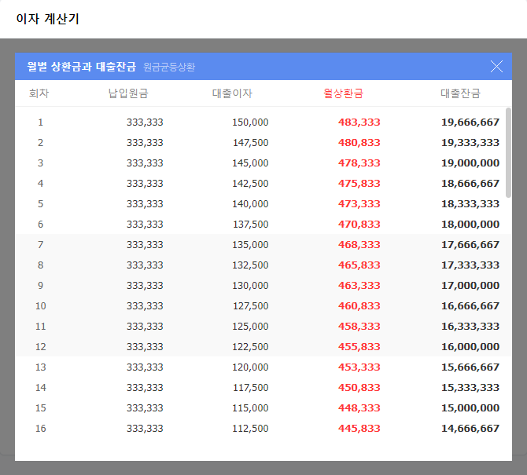Click loan balance 16,333,333
Image resolution: width=527 pixels, height=475 pixels.
click(470, 327)
